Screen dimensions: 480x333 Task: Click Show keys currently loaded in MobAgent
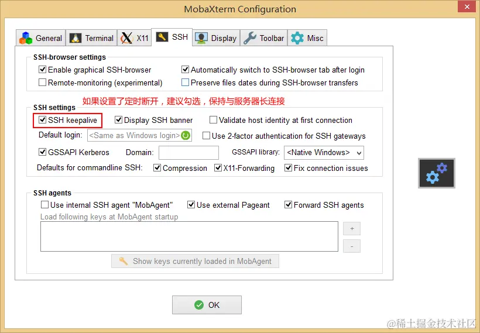point(195,261)
